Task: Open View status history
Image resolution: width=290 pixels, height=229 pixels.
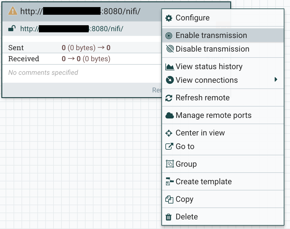Action: (x=223, y=66)
